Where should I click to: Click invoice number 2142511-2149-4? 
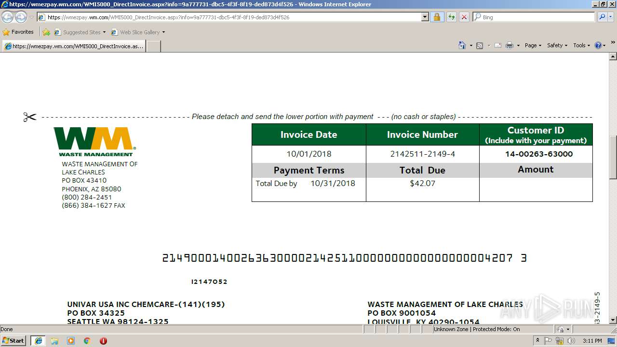click(423, 154)
